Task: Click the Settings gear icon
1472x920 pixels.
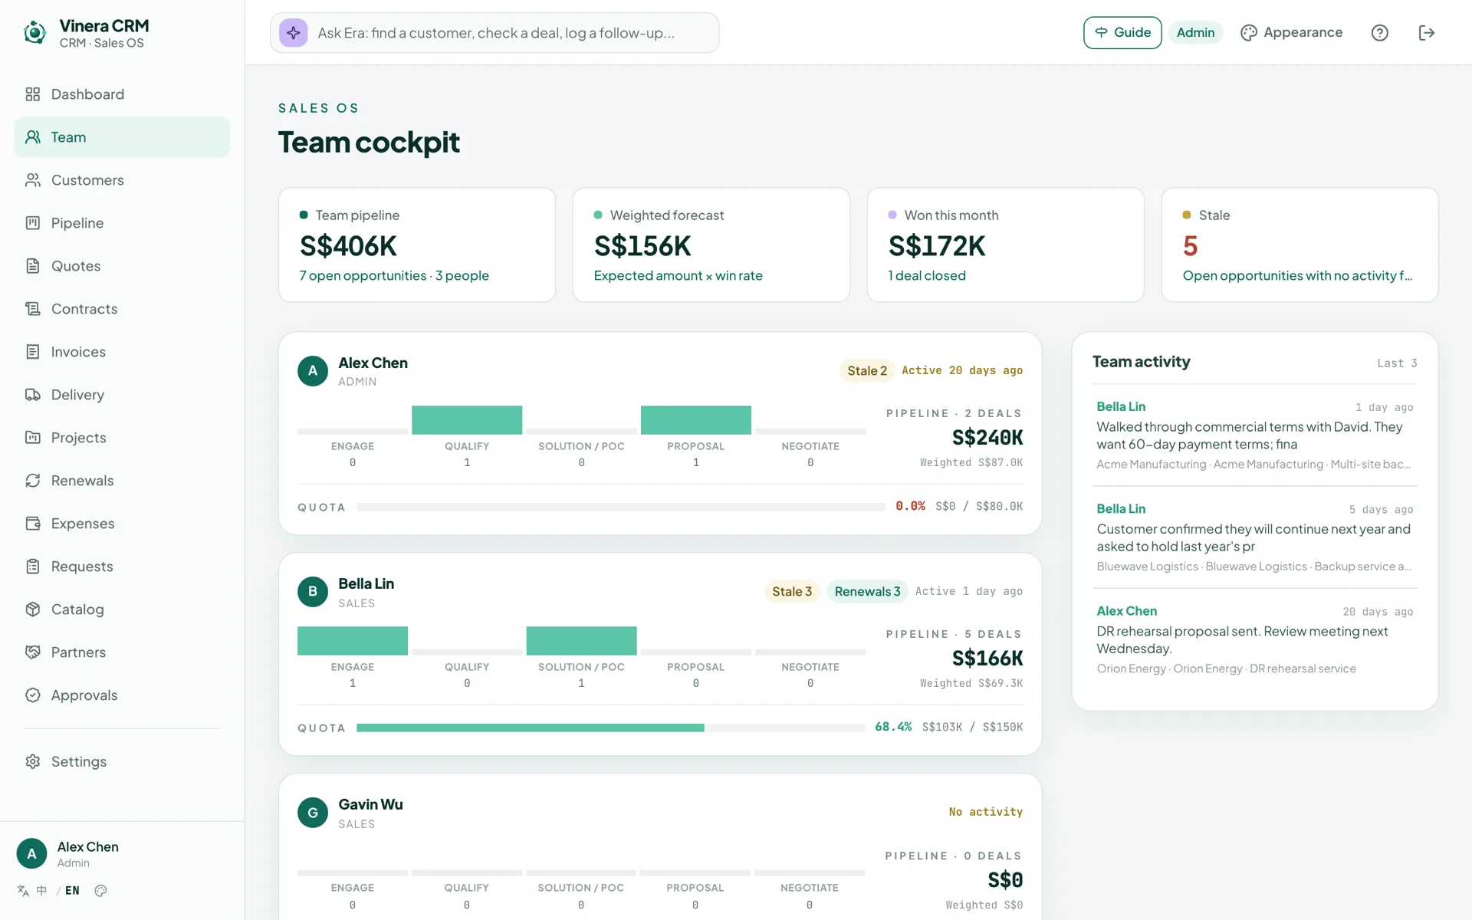Action: click(32, 761)
